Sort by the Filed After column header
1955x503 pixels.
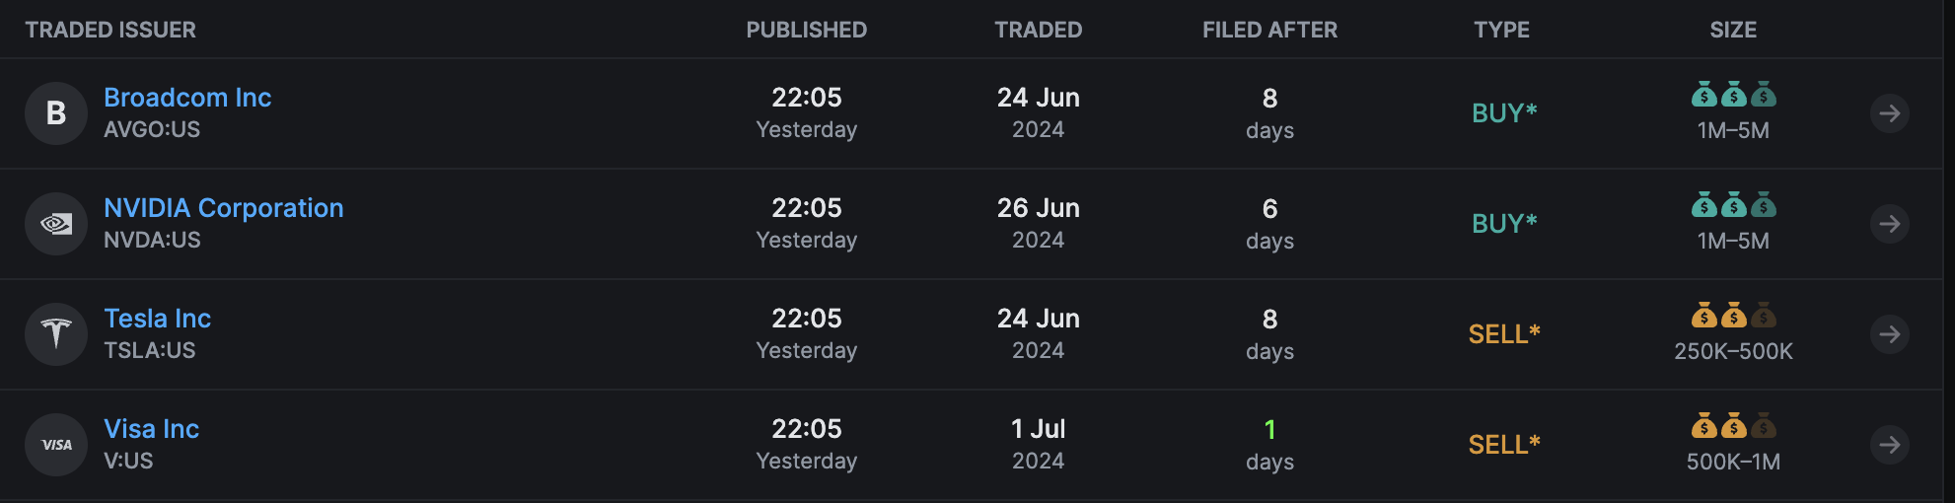(1269, 30)
